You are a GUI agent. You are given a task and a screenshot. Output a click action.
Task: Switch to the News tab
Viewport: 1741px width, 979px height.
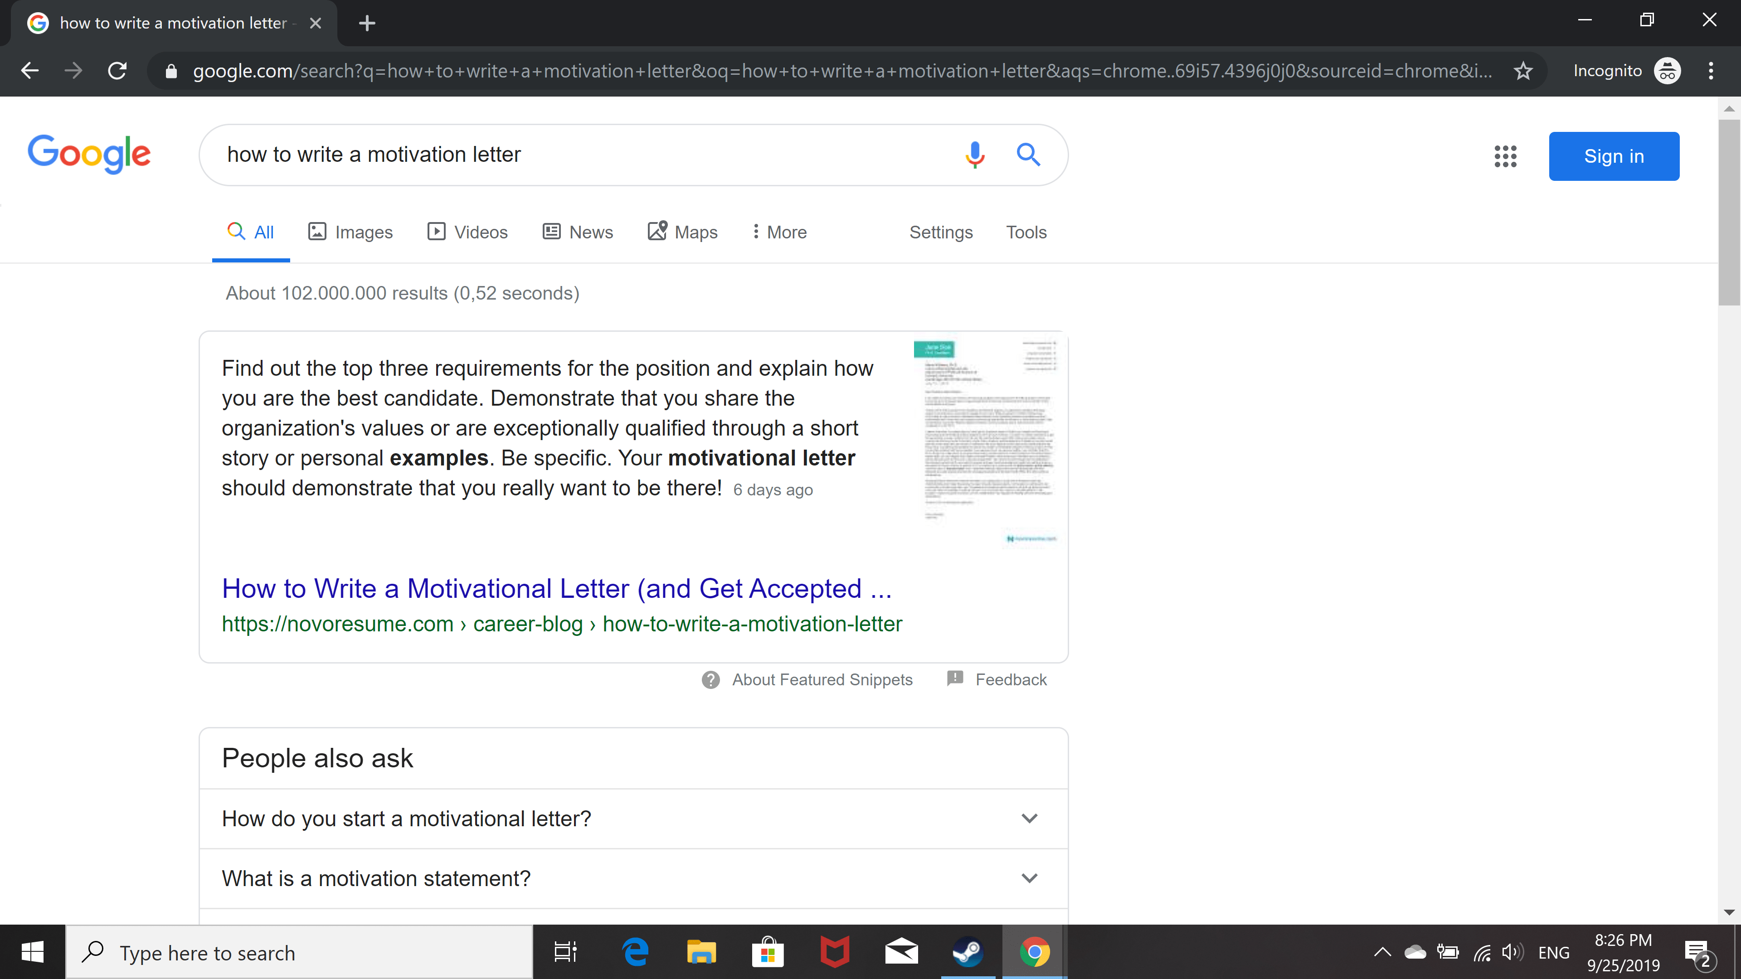pyautogui.click(x=578, y=233)
